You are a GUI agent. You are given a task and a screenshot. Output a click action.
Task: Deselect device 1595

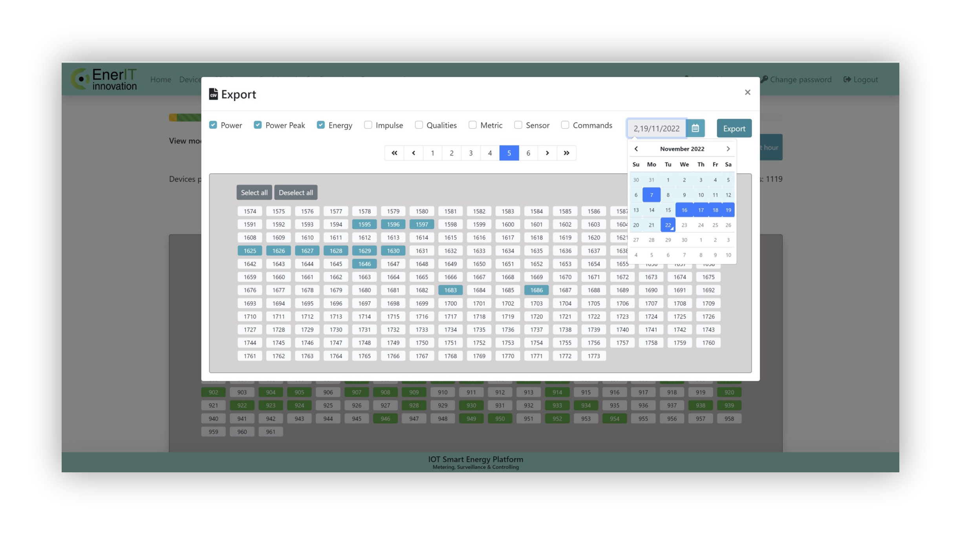pos(364,224)
